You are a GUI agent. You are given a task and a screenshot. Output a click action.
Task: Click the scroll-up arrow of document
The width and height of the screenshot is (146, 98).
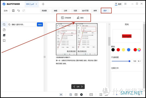(x=109, y=24)
